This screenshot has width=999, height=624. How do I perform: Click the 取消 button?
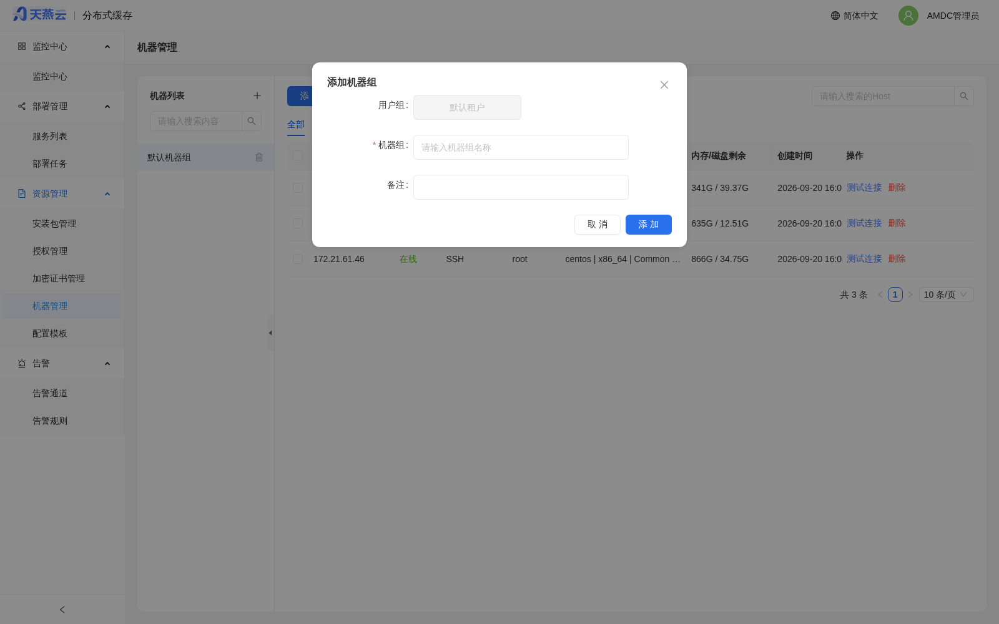598,225
